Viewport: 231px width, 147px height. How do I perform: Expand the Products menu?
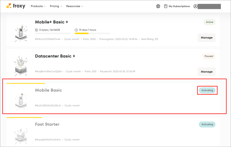coord(38,6)
